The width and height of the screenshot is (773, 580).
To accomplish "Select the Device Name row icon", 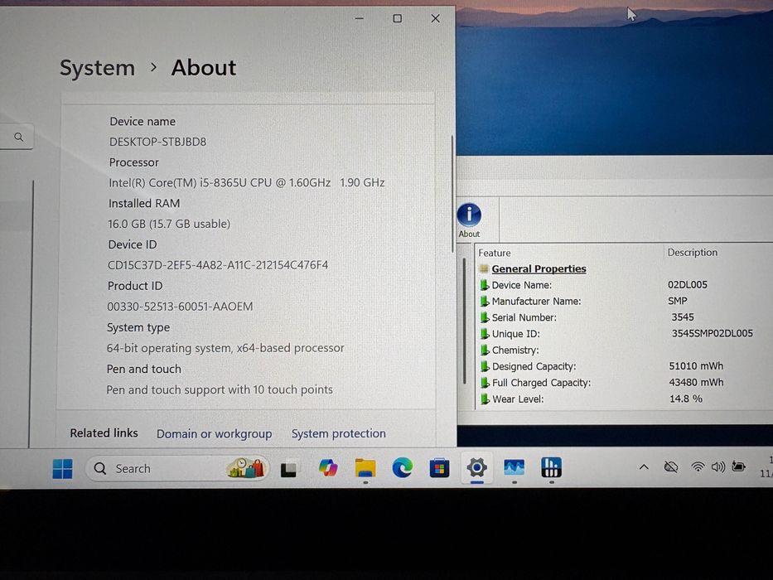I will (485, 285).
